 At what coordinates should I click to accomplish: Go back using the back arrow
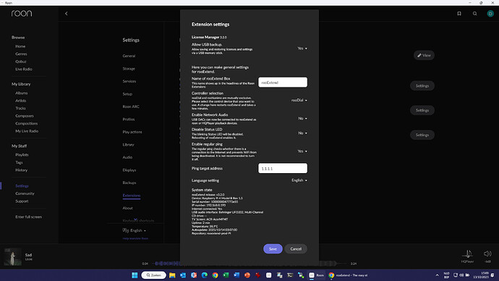[67, 13]
